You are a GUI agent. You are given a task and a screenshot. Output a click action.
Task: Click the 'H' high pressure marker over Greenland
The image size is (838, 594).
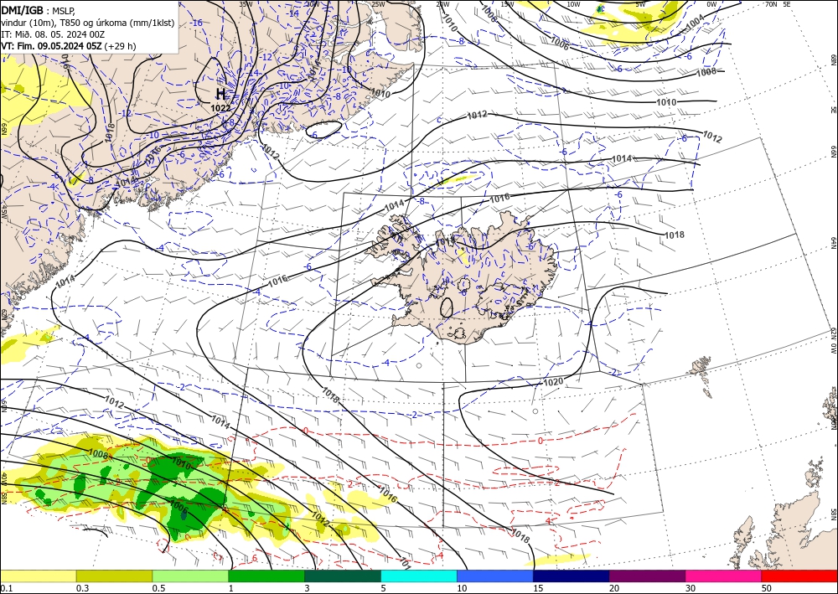[x=220, y=95]
